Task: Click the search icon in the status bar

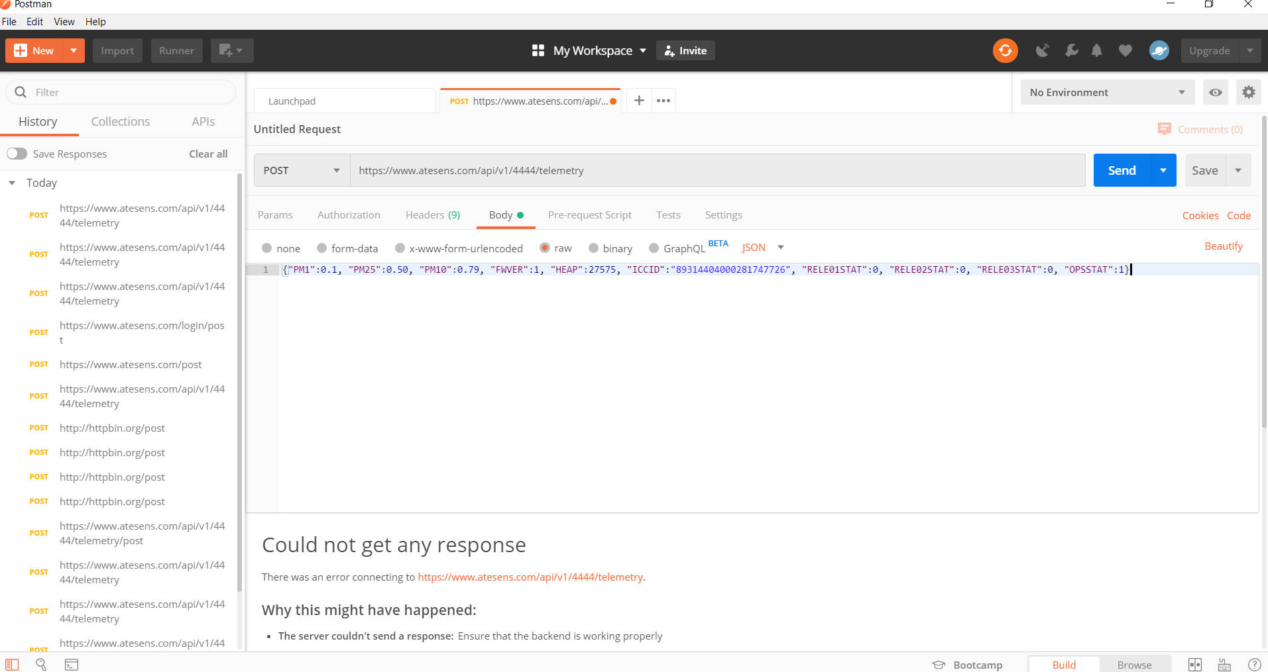Action: pyautogui.click(x=41, y=664)
